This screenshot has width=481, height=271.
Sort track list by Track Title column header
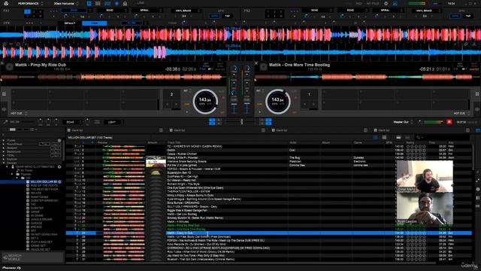174,142
